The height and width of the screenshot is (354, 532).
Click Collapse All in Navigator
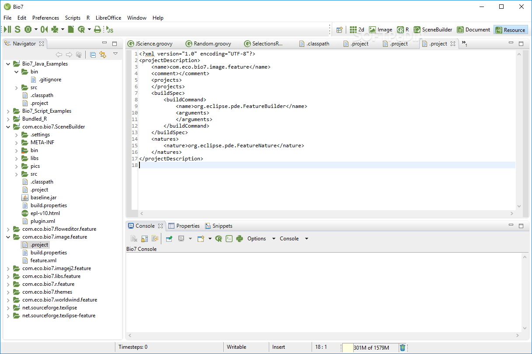coord(93,55)
